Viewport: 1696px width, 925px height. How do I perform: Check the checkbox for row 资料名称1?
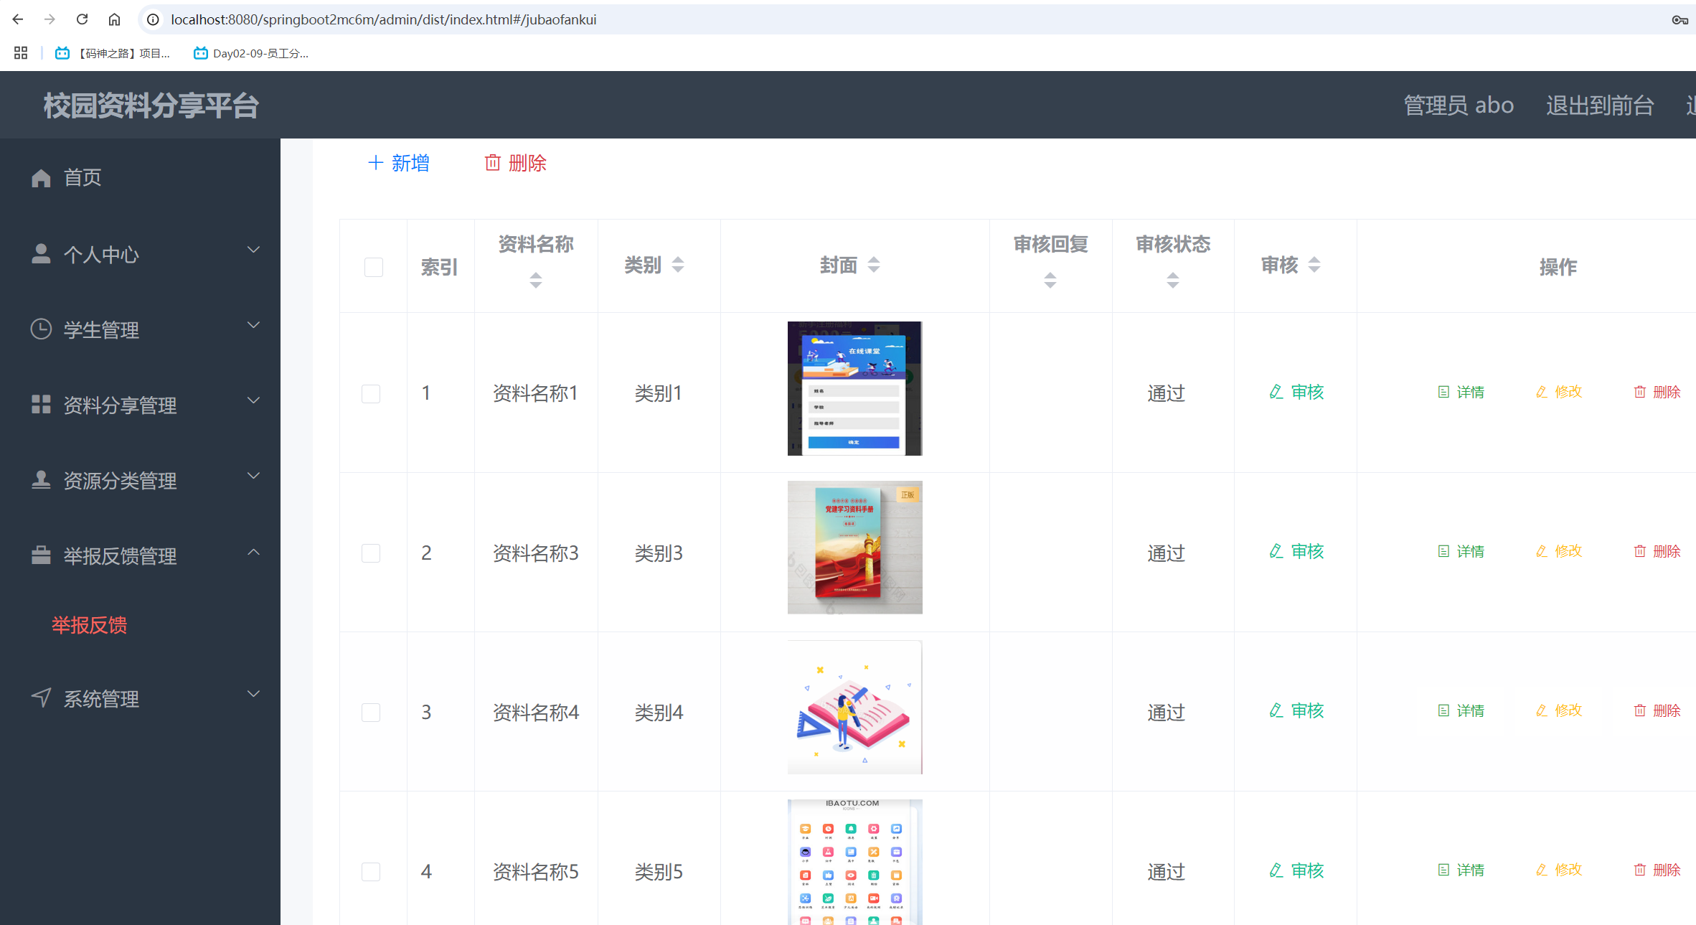tap(371, 393)
